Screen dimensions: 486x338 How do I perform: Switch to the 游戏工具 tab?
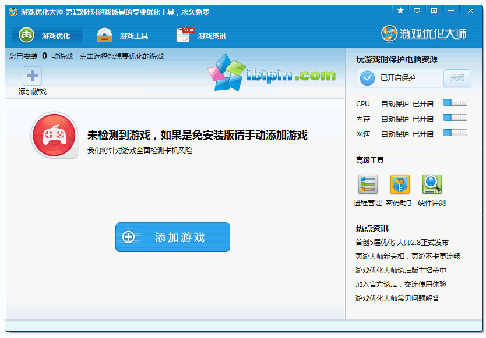[x=122, y=35]
